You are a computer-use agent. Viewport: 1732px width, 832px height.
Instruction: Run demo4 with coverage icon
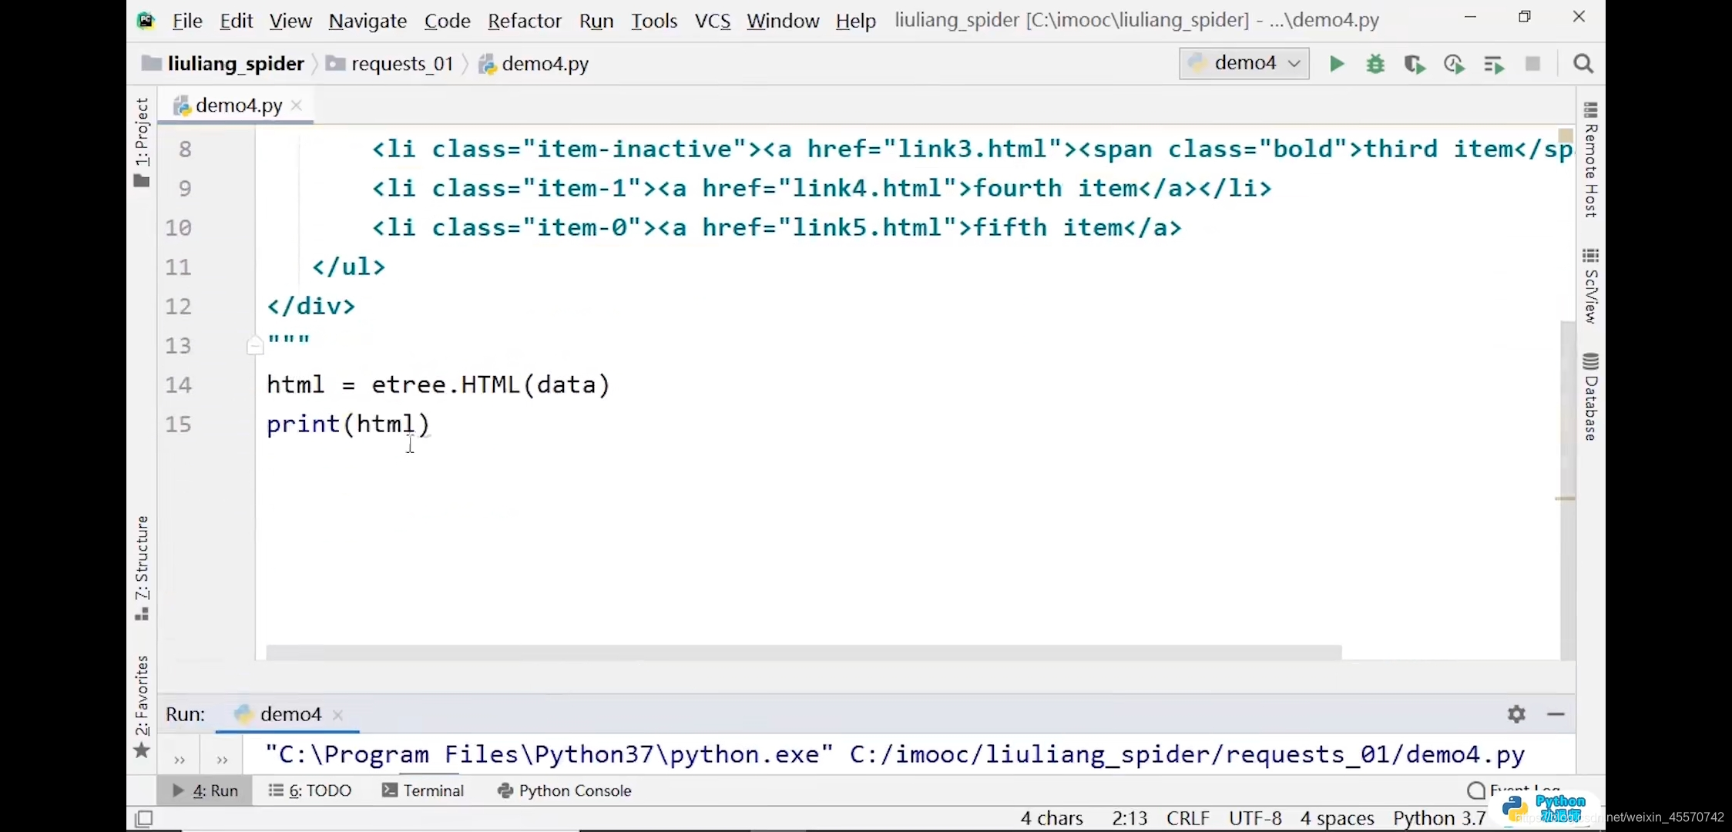click(1415, 64)
